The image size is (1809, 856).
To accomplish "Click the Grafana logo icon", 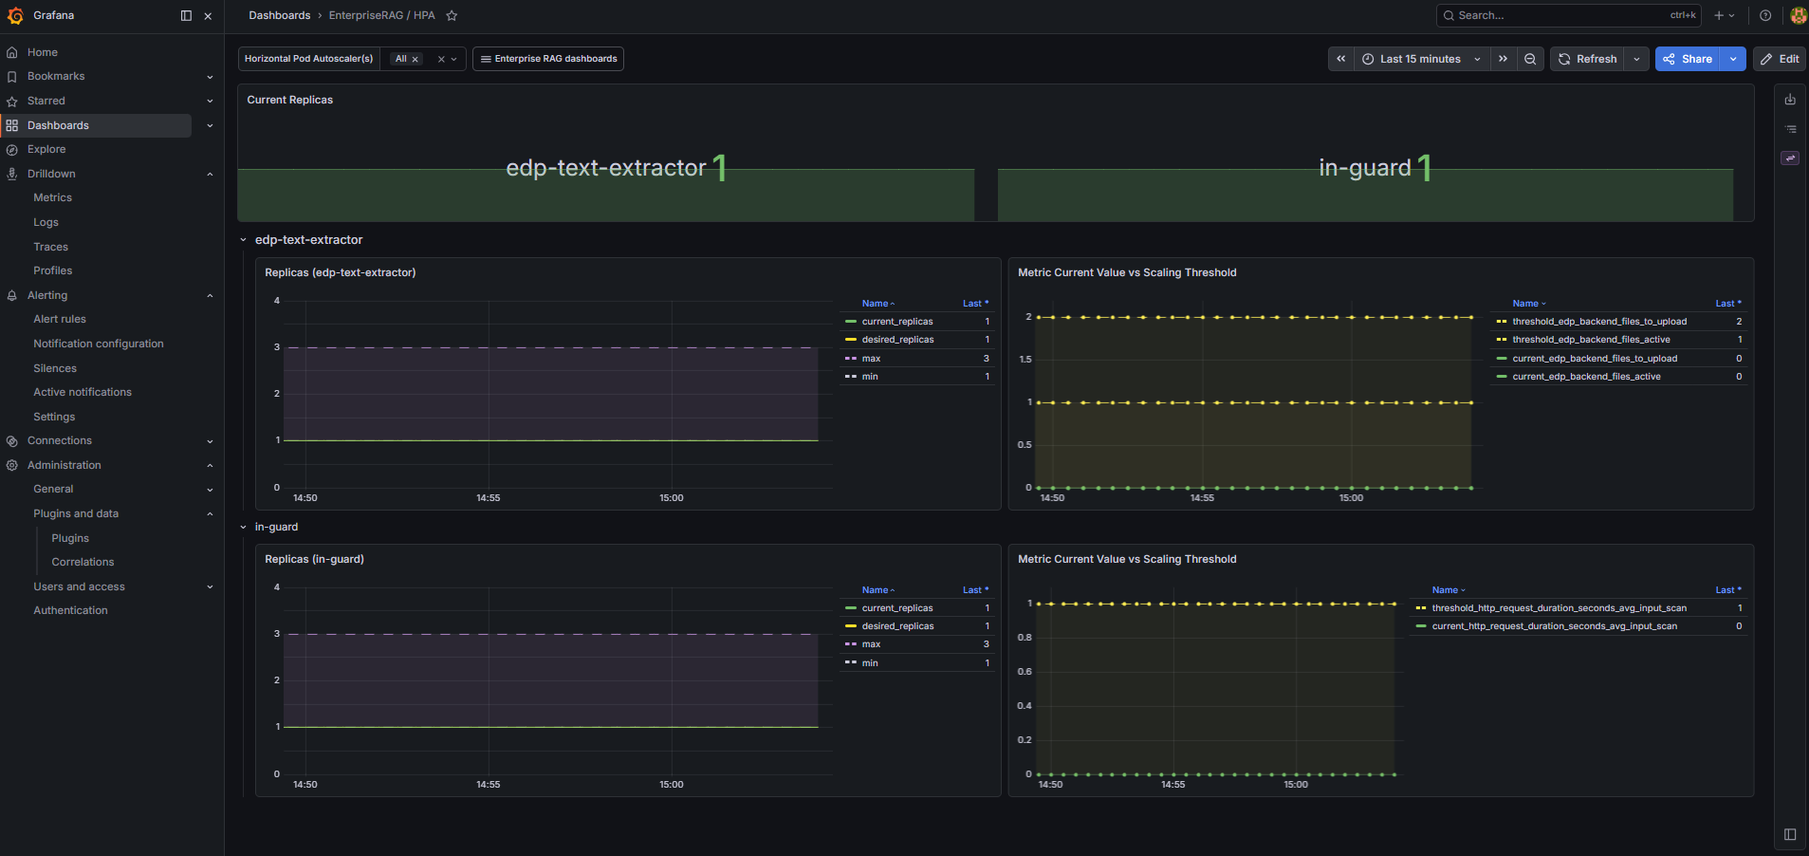I will coord(15,15).
